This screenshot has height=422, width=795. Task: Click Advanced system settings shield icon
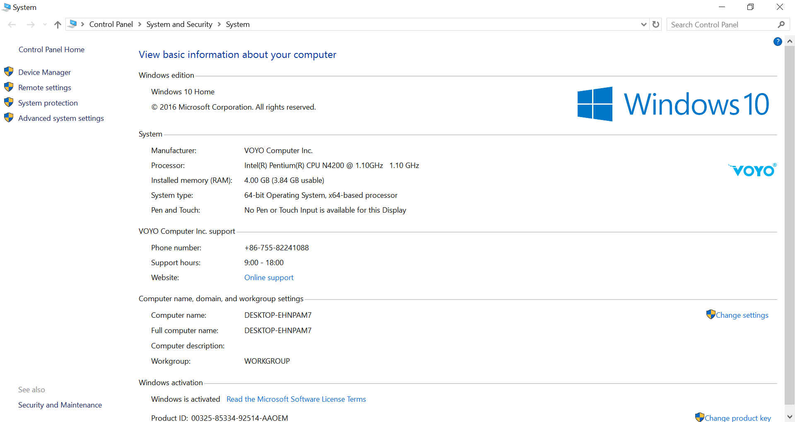pos(9,117)
